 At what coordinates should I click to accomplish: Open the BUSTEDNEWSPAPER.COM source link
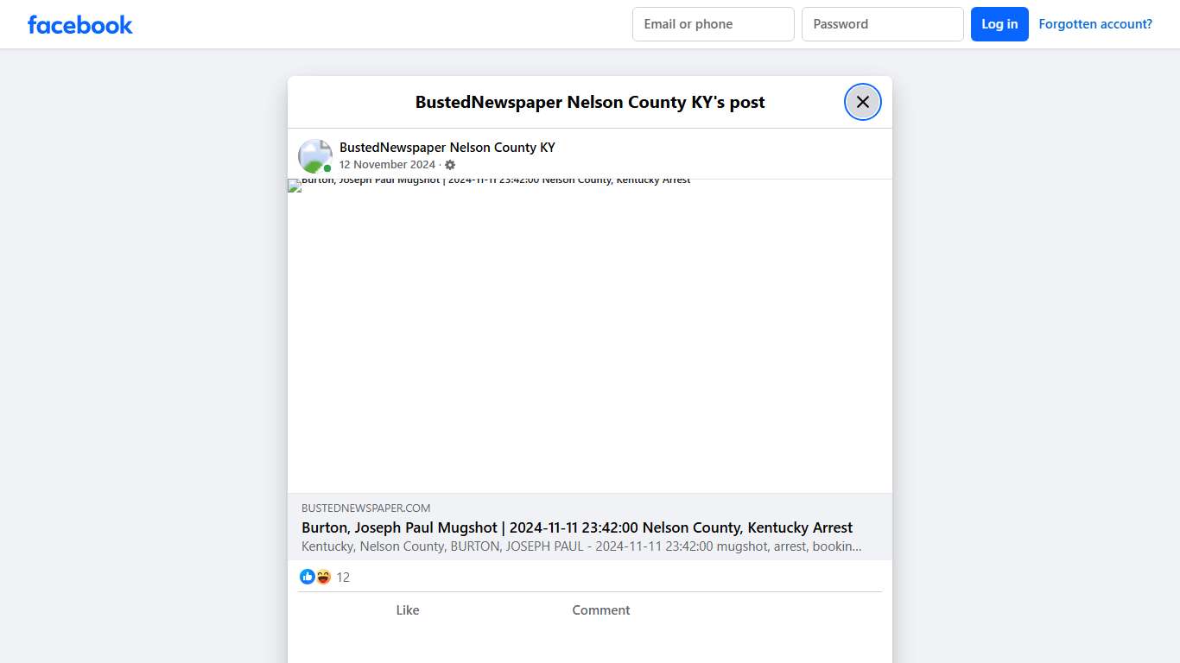(365, 508)
